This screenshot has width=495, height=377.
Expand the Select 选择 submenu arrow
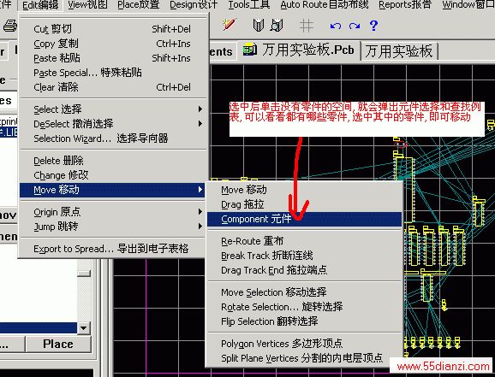coord(200,109)
